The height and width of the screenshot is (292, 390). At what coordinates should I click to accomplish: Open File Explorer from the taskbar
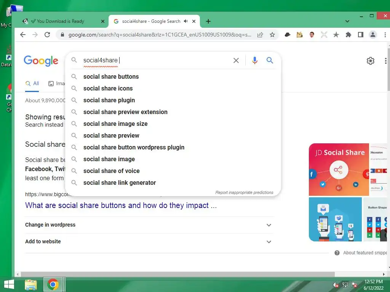pos(31,284)
